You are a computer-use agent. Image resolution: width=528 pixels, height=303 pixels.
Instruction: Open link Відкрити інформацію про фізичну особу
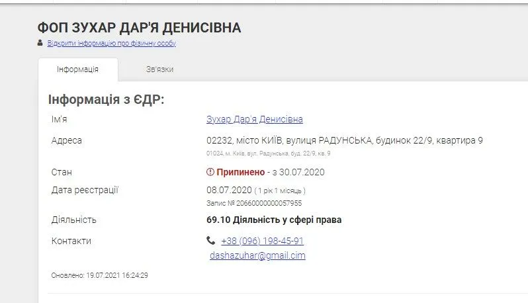tap(111, 44)
